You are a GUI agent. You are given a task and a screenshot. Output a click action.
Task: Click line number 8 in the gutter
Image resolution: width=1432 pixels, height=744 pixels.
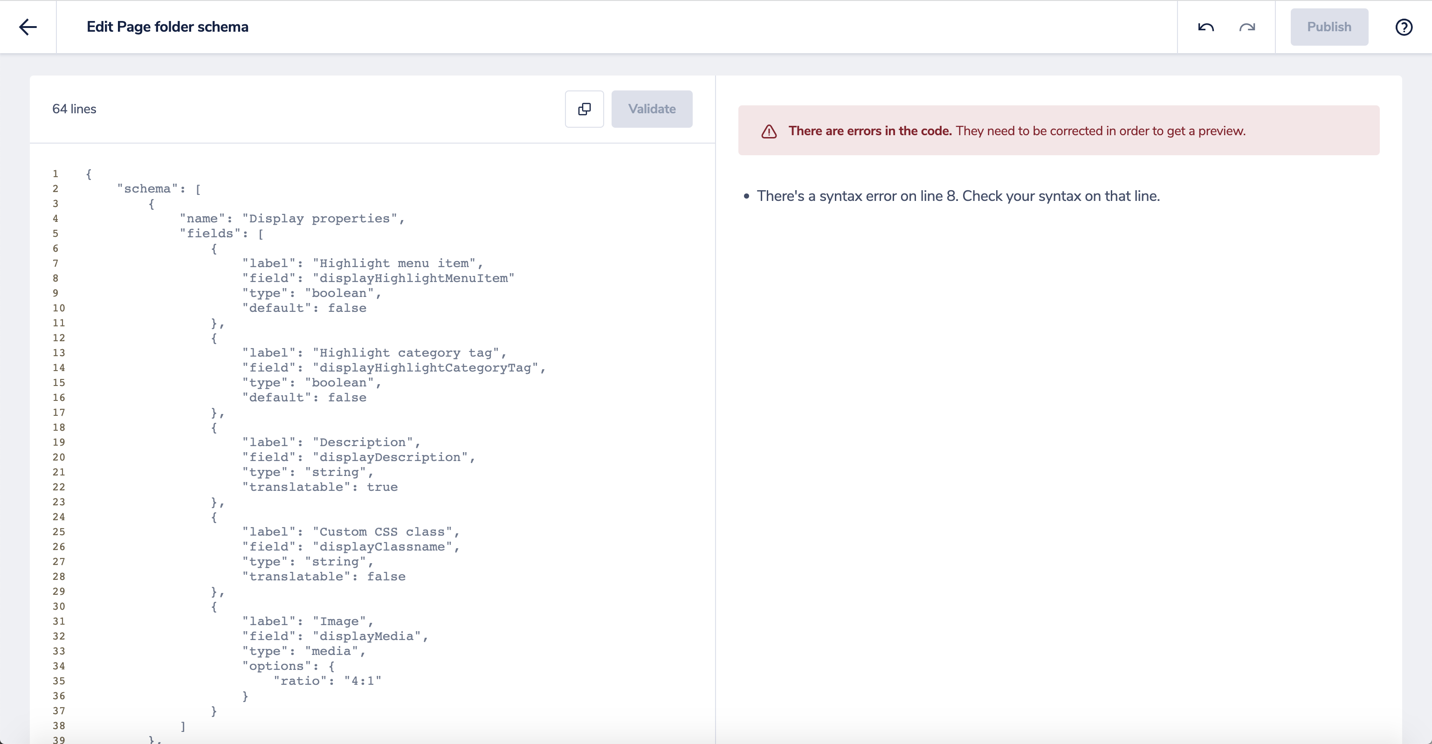tap(55, 278)
